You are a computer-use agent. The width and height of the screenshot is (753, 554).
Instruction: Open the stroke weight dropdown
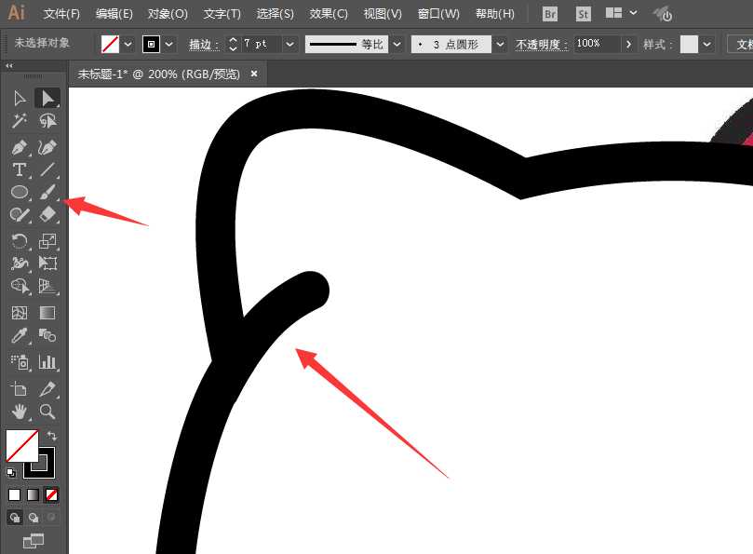290,44
